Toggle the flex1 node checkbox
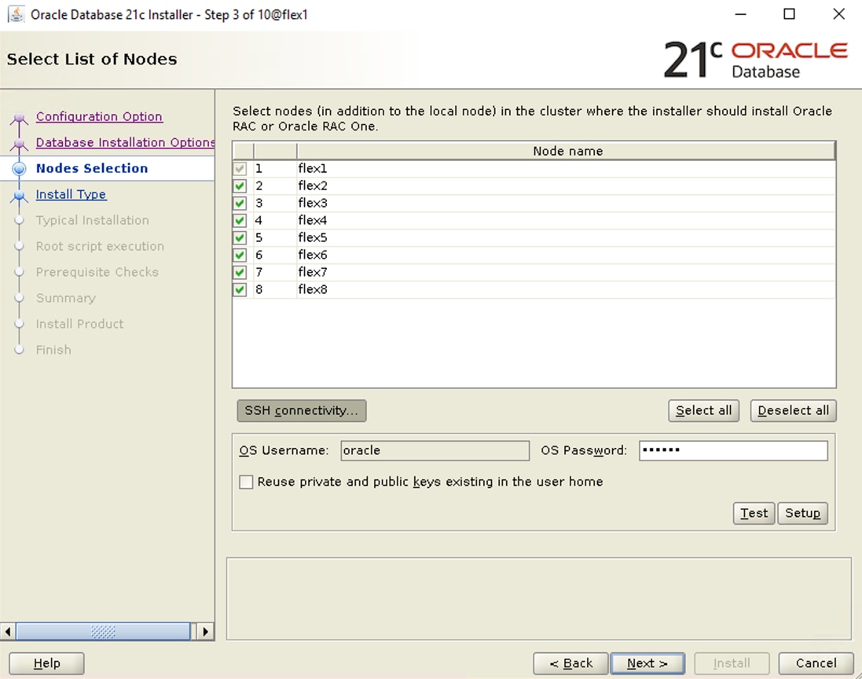This screenshot has height=679, width=862. (240, 168)
